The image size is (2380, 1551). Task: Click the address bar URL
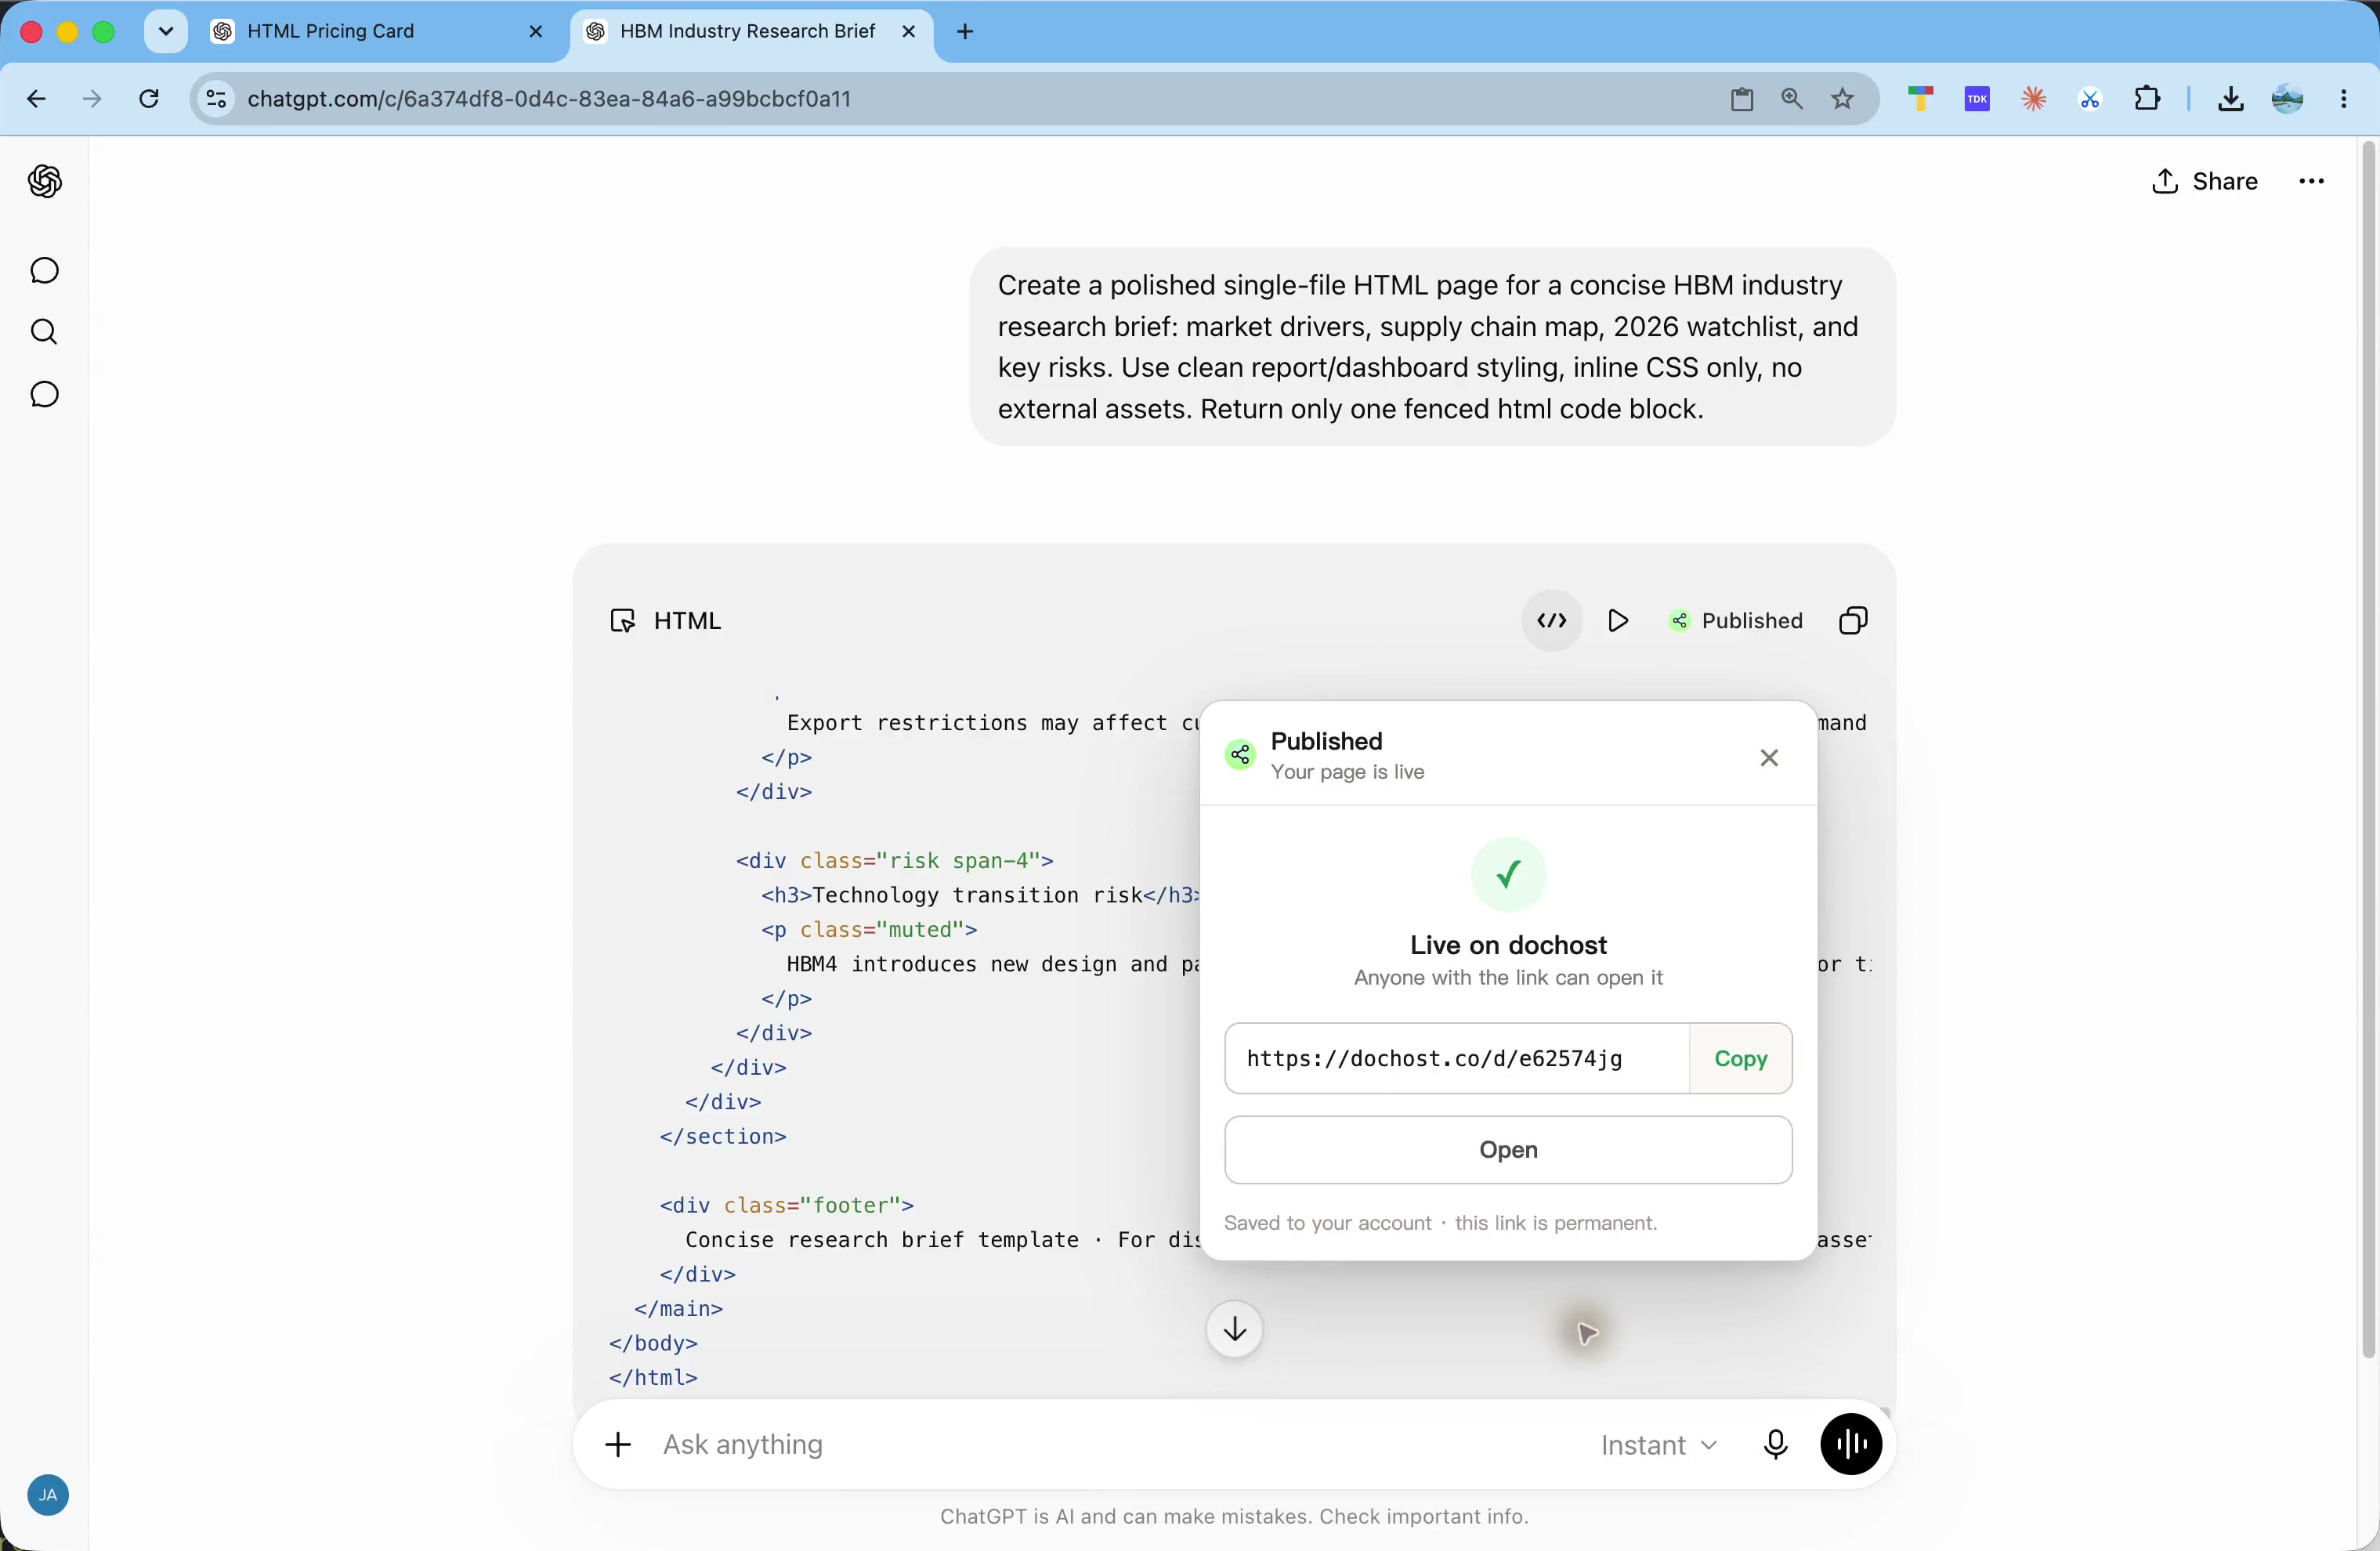pyautogui.click(x=549, y=99)
